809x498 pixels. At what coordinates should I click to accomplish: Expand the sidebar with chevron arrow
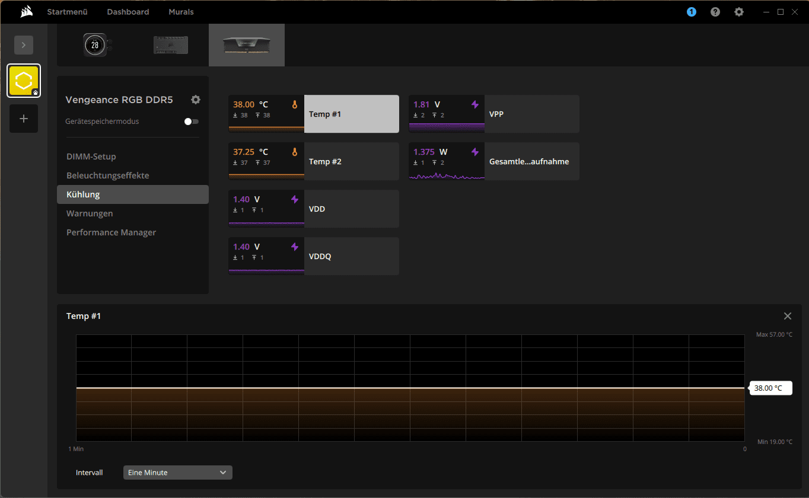pyautogui.click(x=24, y=44)
